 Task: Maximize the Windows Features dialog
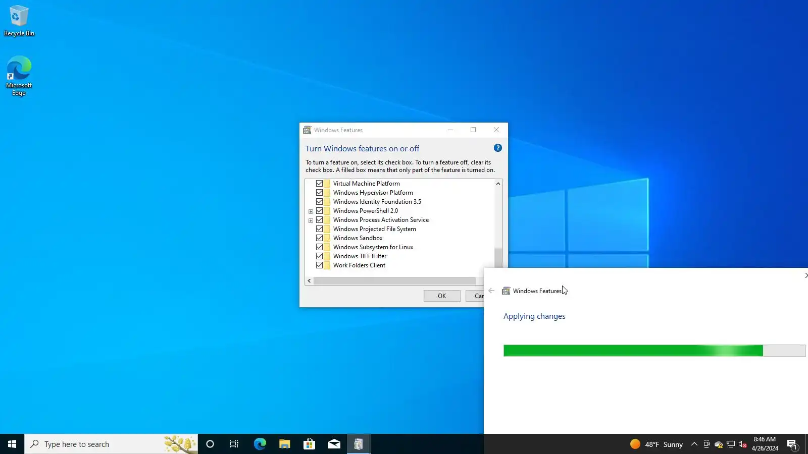(x=473, y=130)
